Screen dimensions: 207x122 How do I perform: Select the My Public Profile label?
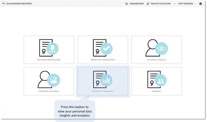pos(156,60)
